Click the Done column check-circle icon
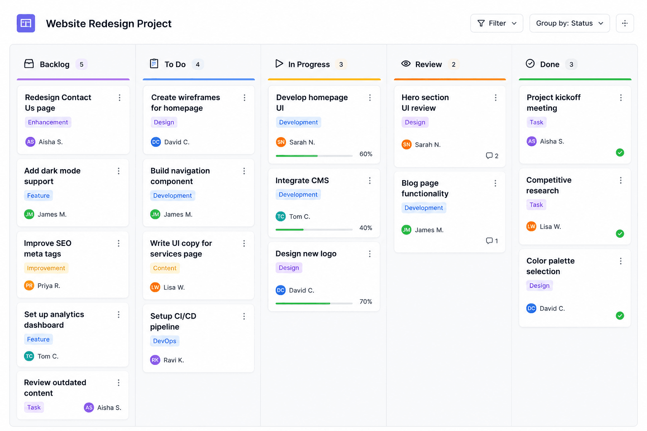647x431 pixels. [x=530, y=64]
